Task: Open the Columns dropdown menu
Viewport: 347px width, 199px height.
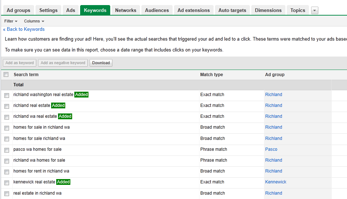Action: [34, 21]
